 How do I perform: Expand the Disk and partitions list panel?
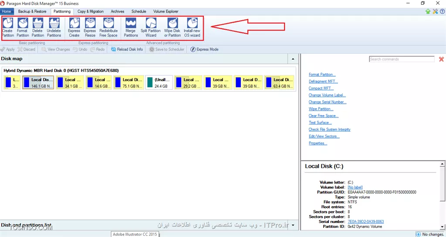click(293, 225)
